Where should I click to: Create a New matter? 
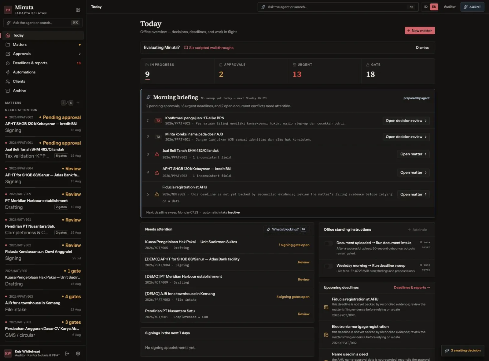point(420,31)
